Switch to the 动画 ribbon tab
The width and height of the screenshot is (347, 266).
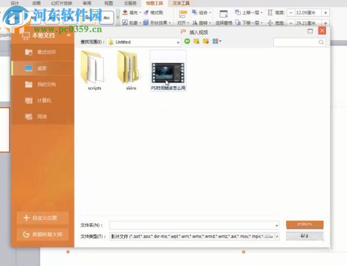pyautogui.click(x=36, y=3)
